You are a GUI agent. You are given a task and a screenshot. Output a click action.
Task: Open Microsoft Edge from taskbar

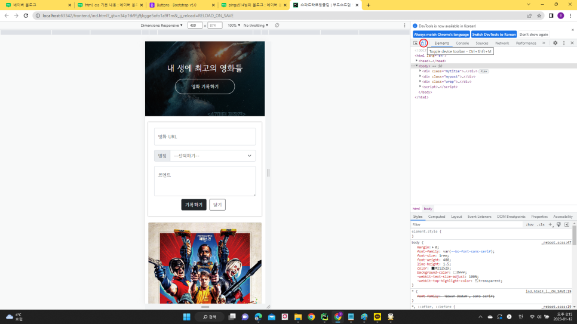point(258,317)
